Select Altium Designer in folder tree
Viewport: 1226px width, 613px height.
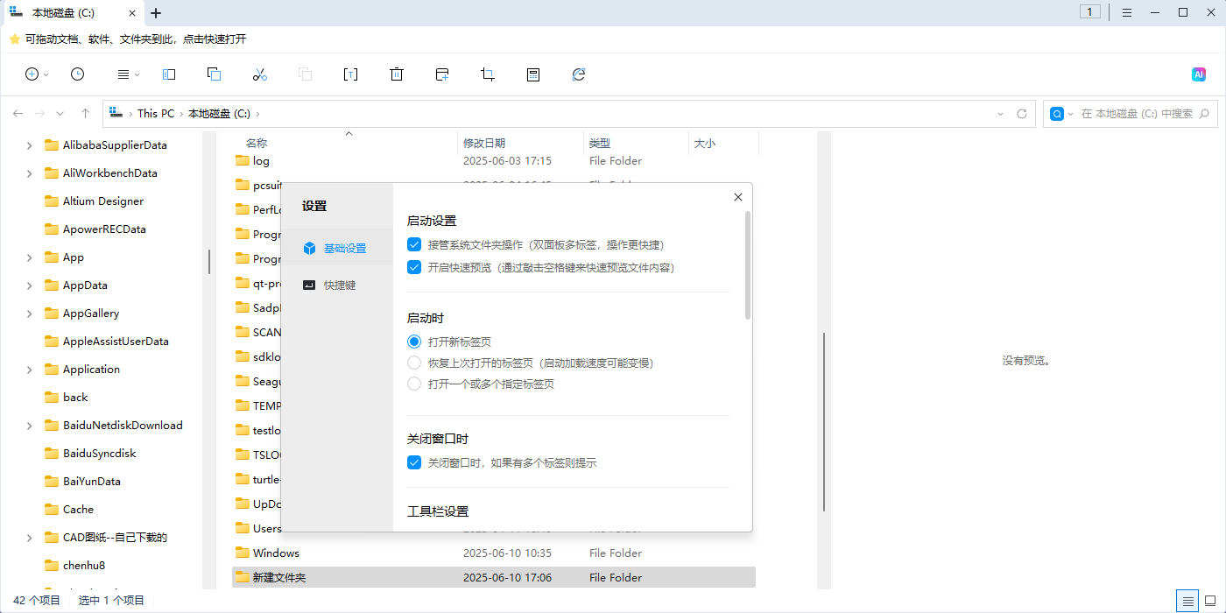pos(103,201)
